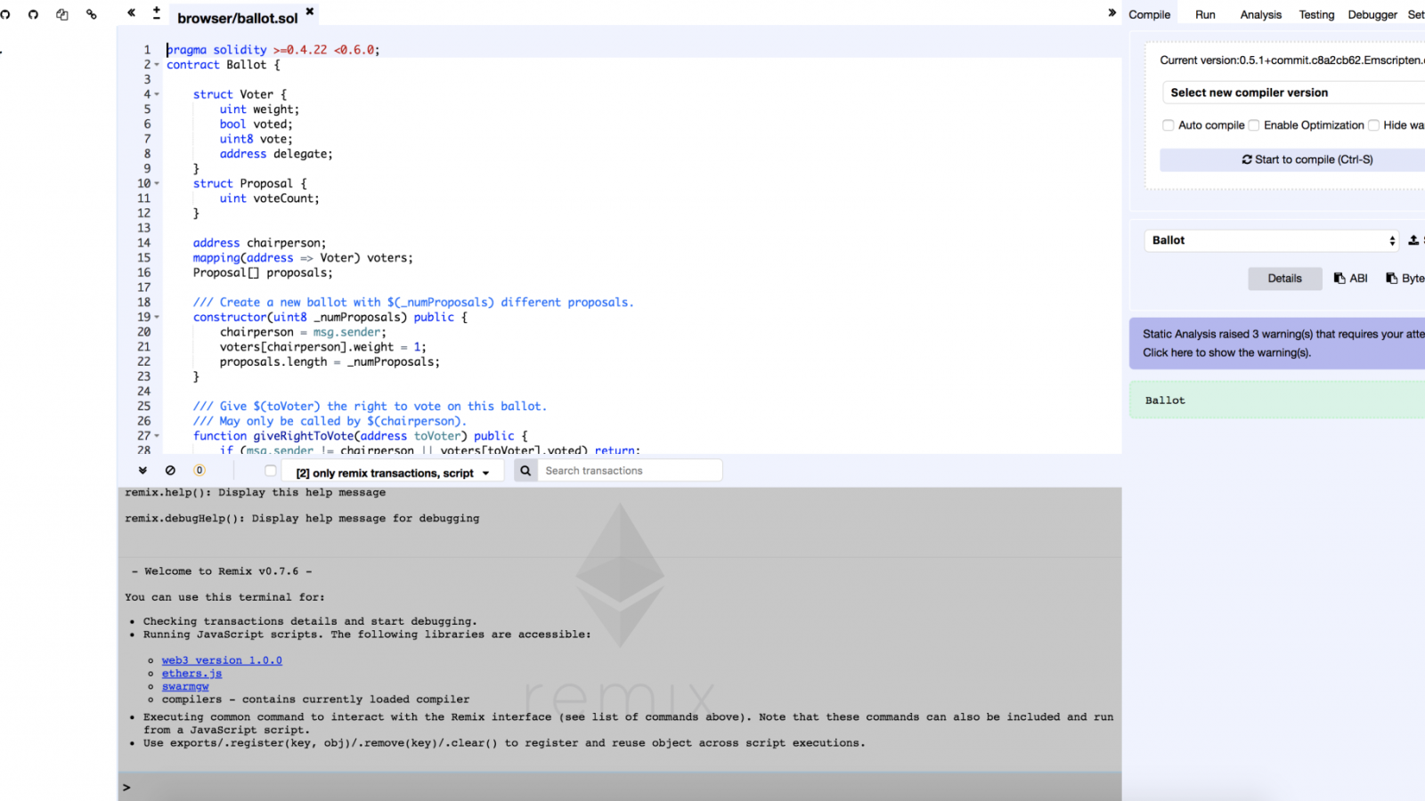
Task: Enable the Auto compile checkbox
Action: click(1168, 125)
